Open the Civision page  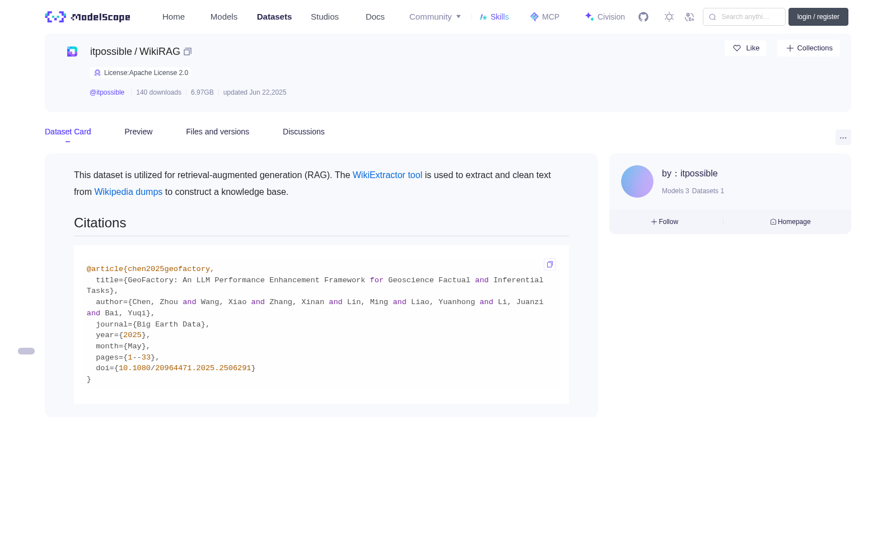point(605,17)
